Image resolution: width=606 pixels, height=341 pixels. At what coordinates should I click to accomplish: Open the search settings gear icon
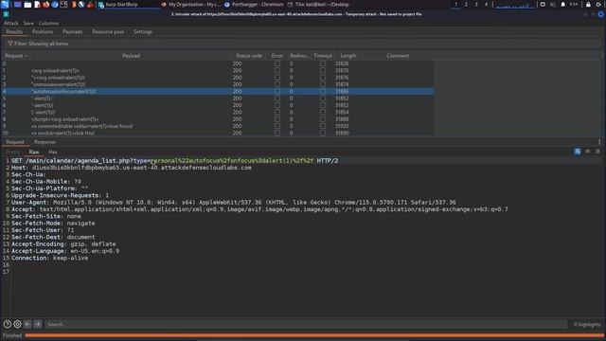(x=17, y=324)
